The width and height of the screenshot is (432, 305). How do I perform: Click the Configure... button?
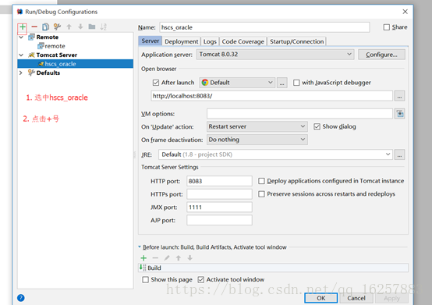click(381, 55)
